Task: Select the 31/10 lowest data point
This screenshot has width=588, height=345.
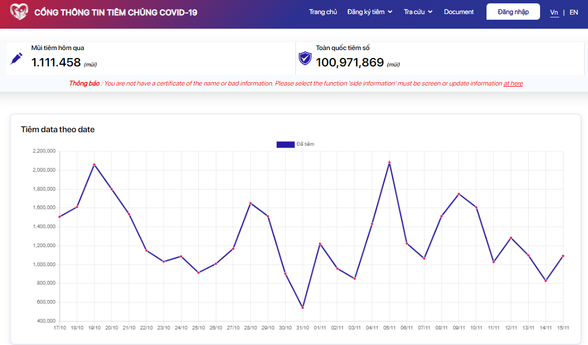Action: [303, 307]
